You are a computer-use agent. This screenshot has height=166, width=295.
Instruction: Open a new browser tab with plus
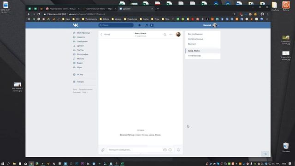pyautogui.click(x=158, y=9)
